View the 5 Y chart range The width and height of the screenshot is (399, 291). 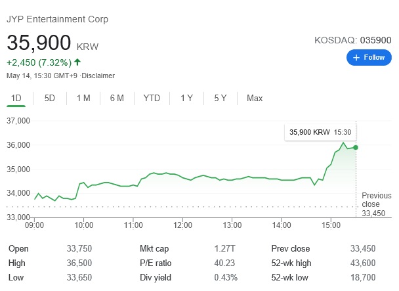click(x=220, y=98)
